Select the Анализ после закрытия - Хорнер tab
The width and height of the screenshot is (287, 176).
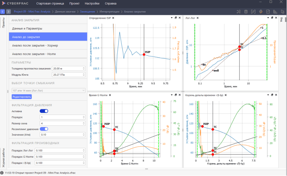pos(48,45)
